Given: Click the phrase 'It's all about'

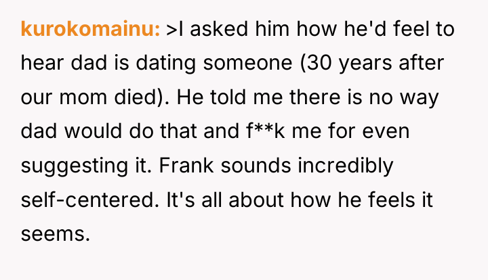Looking at the screenshot, I should point(225,200).
